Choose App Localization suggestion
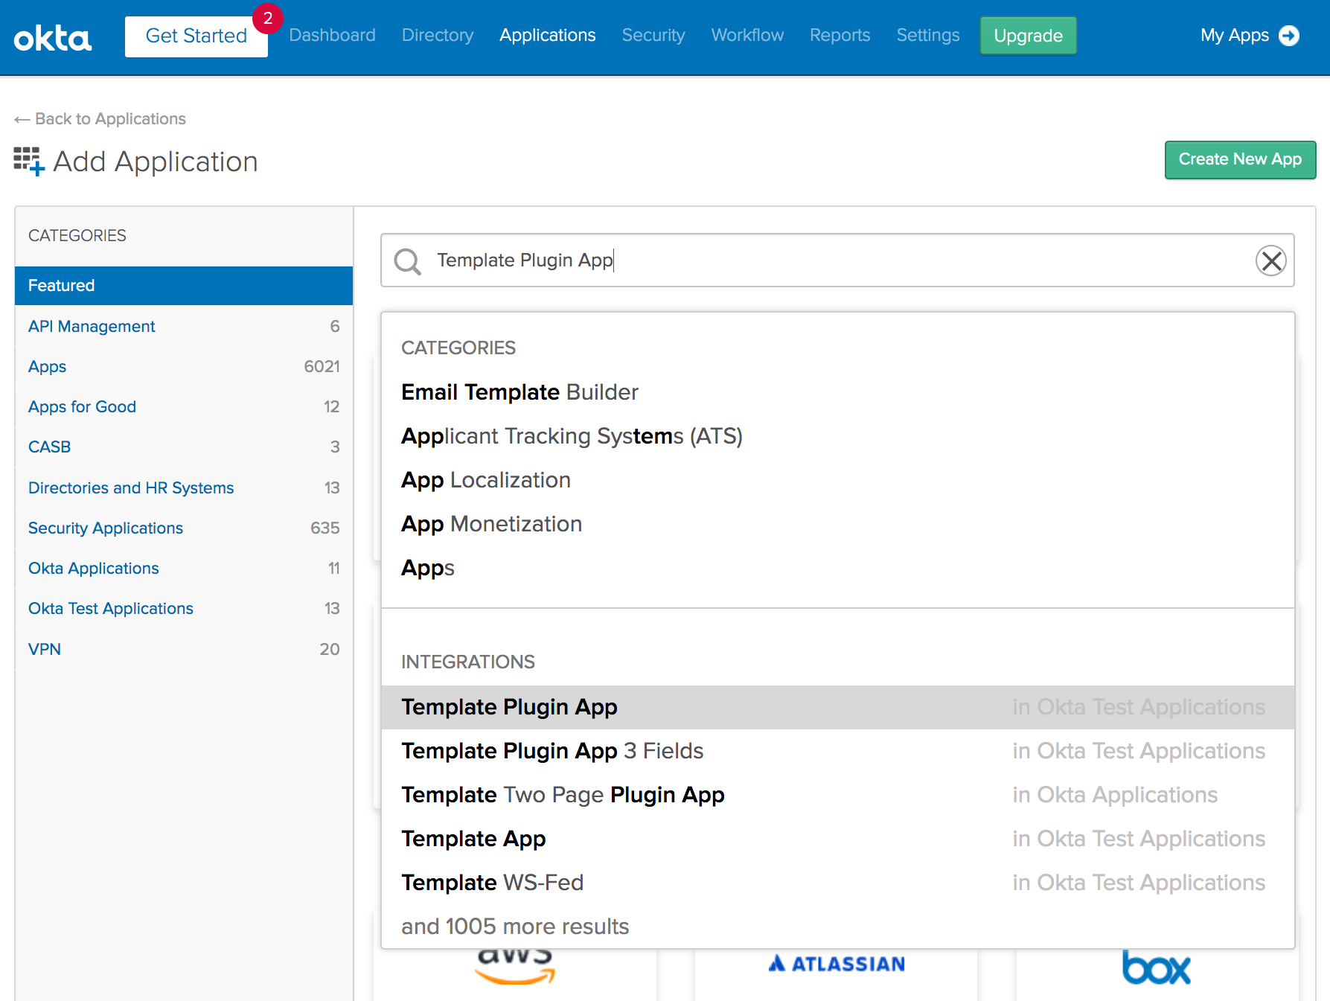Screen dimensions: 1330x1001 pos(838,480)
